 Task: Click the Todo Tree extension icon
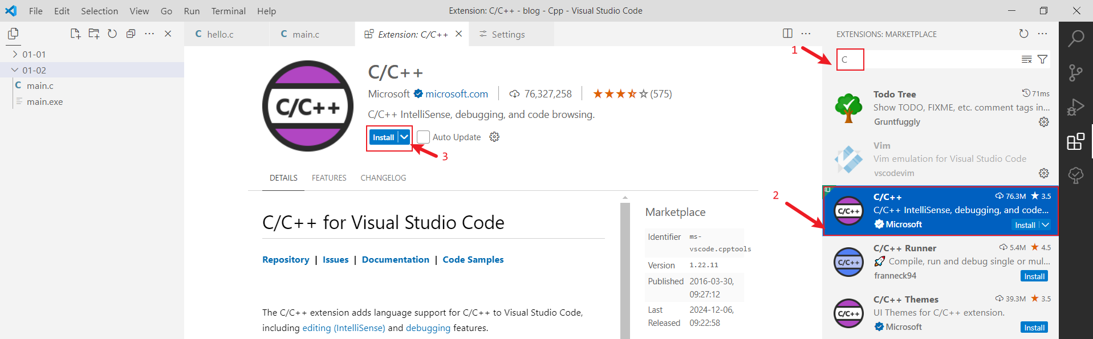(x=848, y=108)
